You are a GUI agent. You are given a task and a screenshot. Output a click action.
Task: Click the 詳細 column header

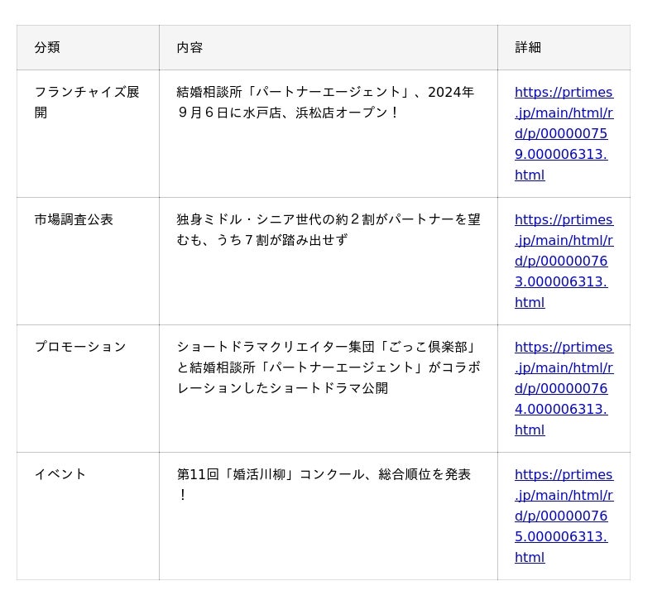(x=528, y=47)
